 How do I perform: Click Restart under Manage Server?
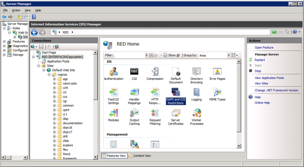coord(260,60)
